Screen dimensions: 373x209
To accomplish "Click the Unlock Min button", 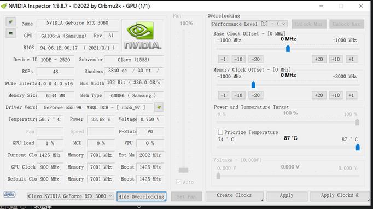I will tap(308, 24).
